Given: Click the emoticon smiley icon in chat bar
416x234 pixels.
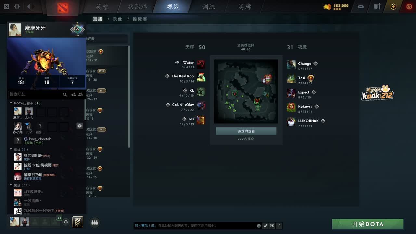Looking at the screenshot, I should pos(259,226).
